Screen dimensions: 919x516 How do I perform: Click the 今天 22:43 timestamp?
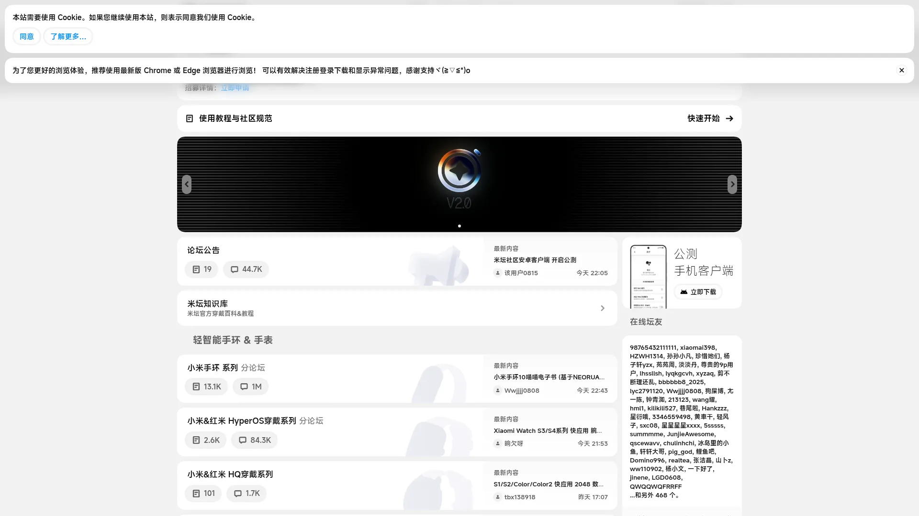(592, 390)
